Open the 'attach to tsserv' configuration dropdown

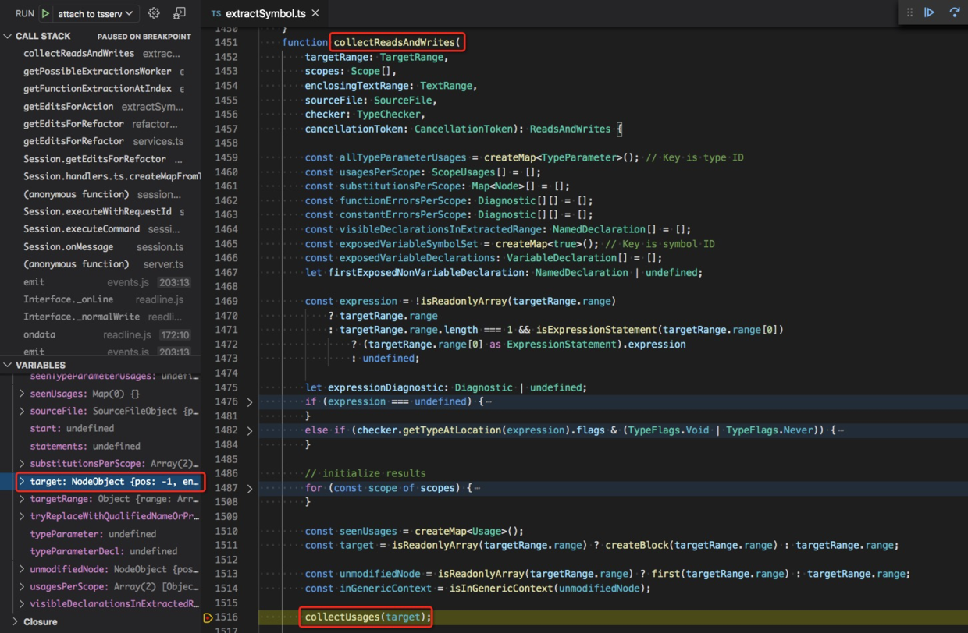click(x=92, y=12)
